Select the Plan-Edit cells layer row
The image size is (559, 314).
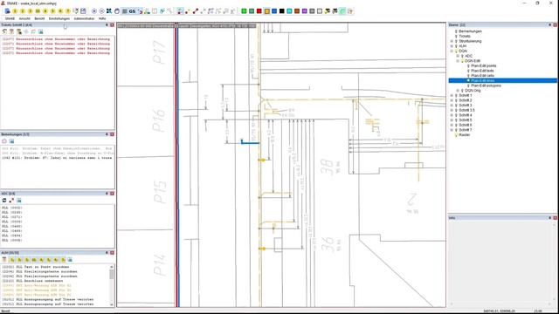(x=482, y=76)
